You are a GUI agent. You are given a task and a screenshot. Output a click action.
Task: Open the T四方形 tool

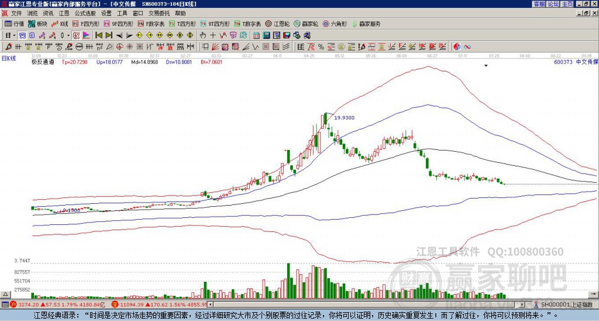(183, 23)
